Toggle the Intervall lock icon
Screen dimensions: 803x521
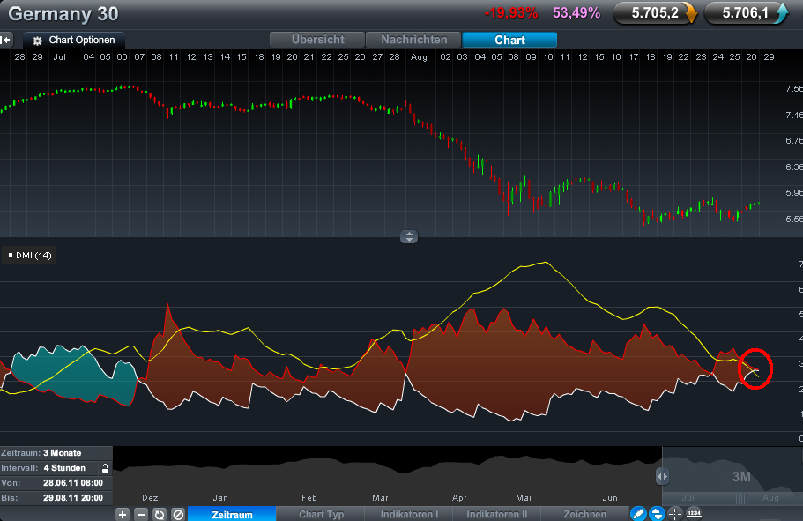105,468
